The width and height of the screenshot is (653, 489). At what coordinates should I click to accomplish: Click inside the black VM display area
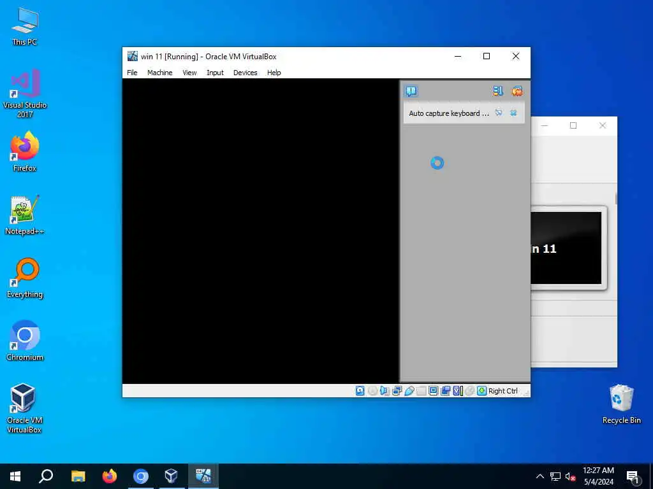pos(261,230)
